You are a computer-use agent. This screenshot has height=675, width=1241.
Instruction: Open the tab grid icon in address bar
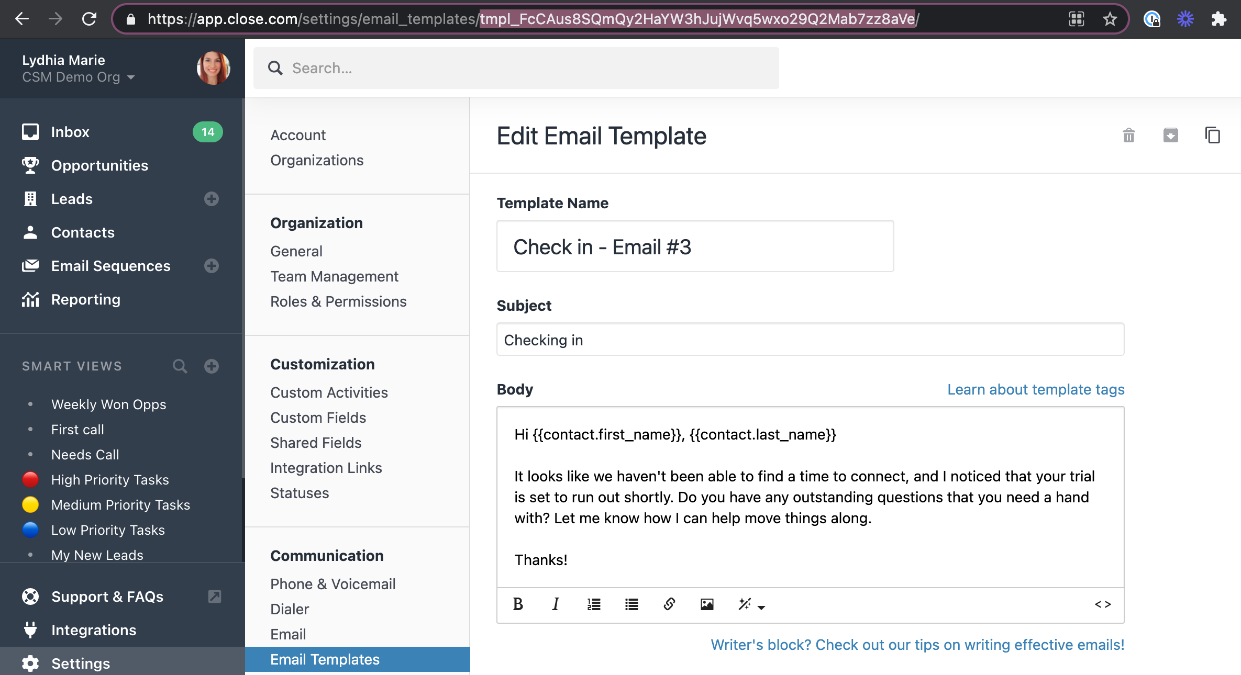(1076, 19)
